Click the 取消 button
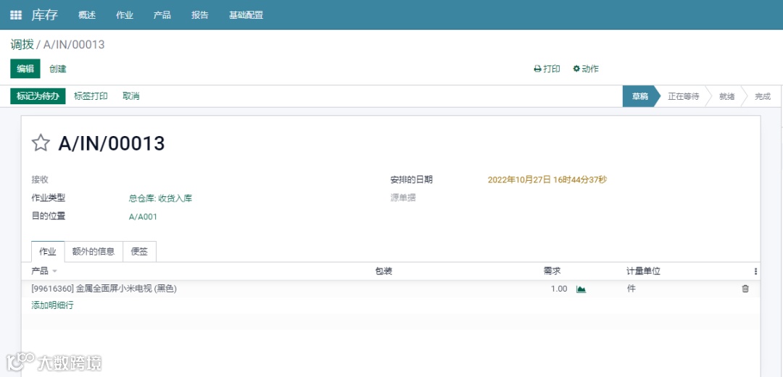The height and width of the screenshot is (377, 783). 130,96
